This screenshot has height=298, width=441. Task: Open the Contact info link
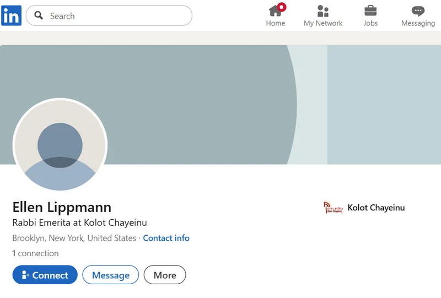click(166, 238)
